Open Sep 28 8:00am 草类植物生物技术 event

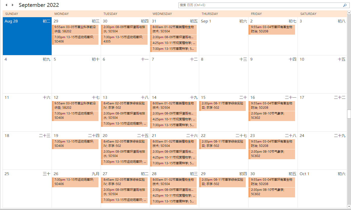(173, 182)
